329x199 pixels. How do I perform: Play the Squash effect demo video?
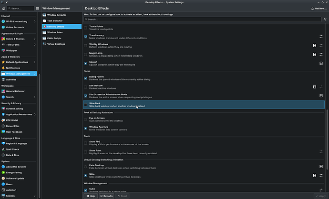click(x=321, y=63)
